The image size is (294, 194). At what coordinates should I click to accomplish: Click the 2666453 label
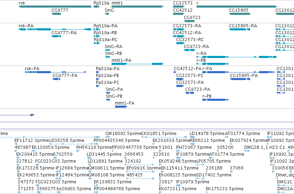134,154
